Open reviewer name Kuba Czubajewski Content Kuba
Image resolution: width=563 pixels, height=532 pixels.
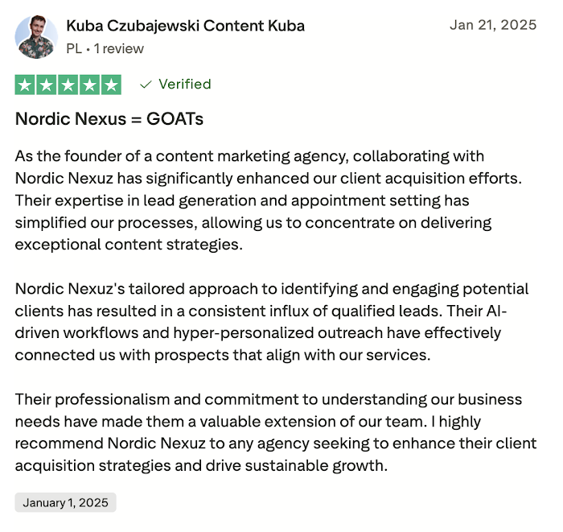click(185, 27)
